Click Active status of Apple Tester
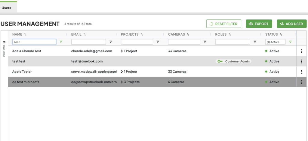The height and width of the screenshot is (141, 308). click(272, 72)
